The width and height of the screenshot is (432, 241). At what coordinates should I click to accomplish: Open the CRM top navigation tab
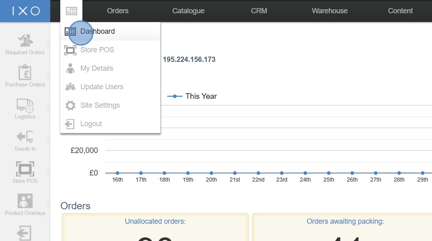[259, 11]
